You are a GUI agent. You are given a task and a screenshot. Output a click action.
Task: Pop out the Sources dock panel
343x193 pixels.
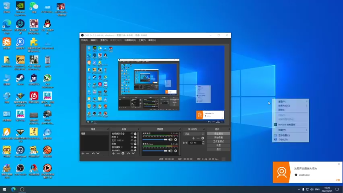click(138, 130)
